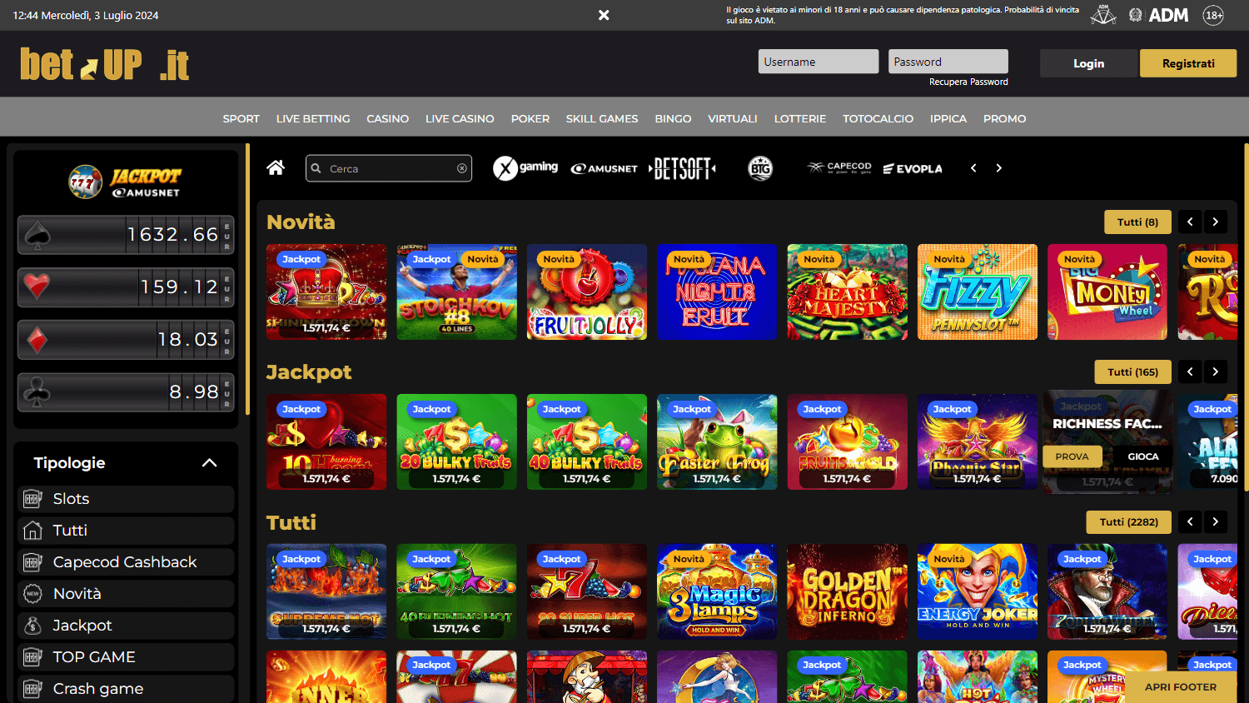Click the Login button
Image resolution: width=1249 pixels, height=703 pixels.
pyautogui.click(x=1088, y=63)
